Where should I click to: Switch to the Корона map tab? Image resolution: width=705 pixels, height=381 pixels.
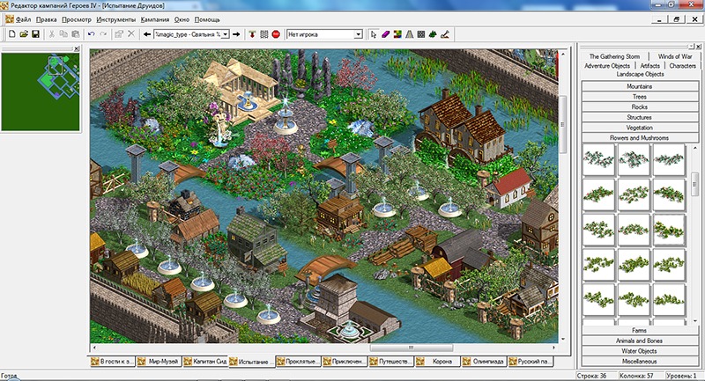pyautogui.click(x=437, y=362)
